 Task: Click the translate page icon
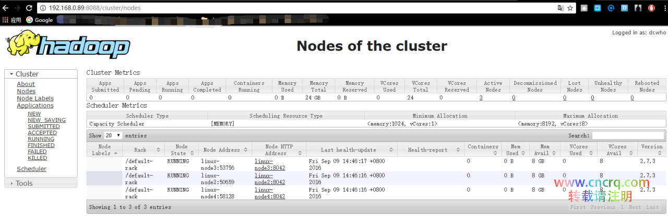click(561, 8)
